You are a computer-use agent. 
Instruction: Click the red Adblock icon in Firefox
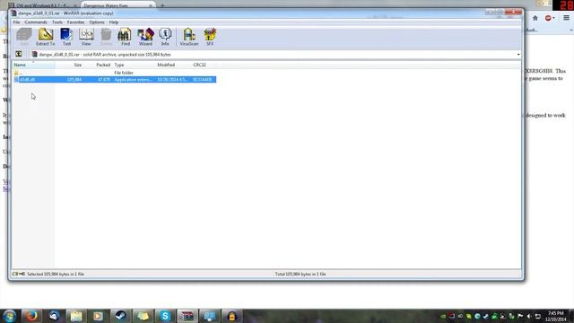[x=548, y=18]
